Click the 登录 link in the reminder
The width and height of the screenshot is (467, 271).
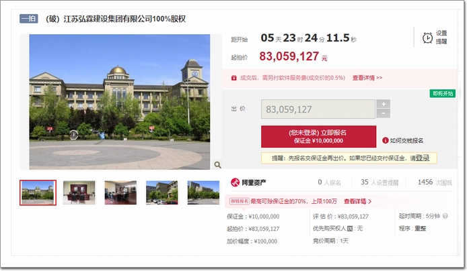423,158
